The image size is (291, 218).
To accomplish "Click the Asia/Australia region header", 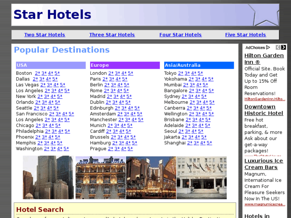I will (x=199, y=65).
